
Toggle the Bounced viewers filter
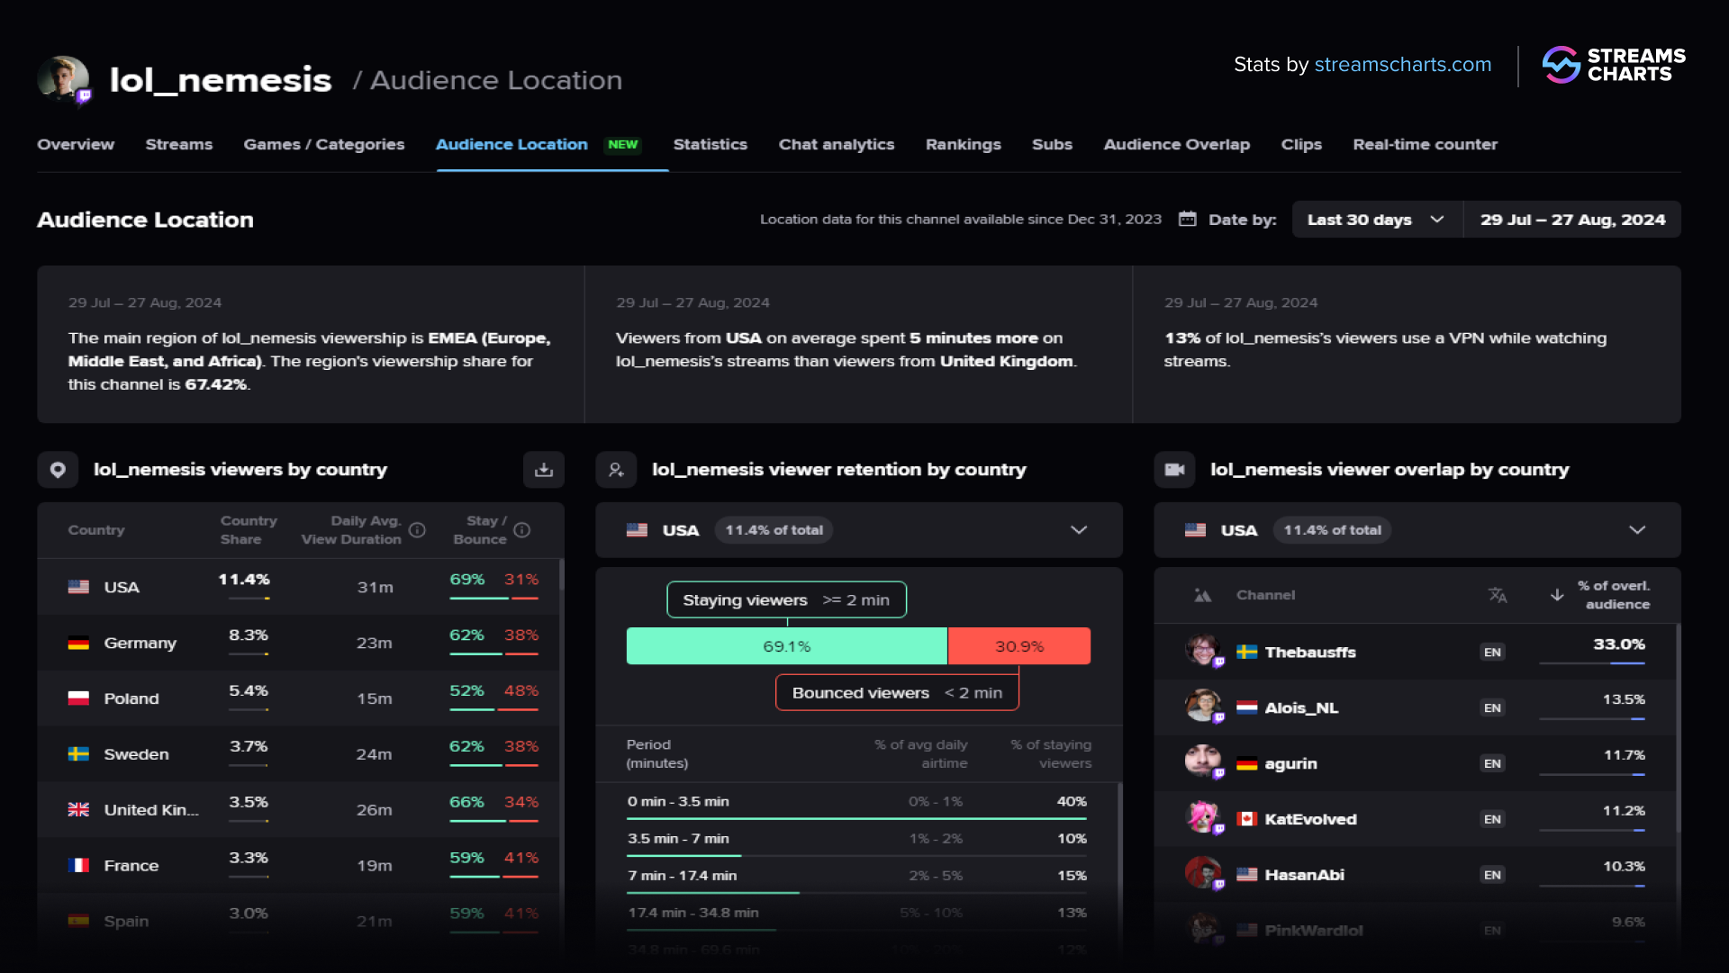[x=896, y=692]
